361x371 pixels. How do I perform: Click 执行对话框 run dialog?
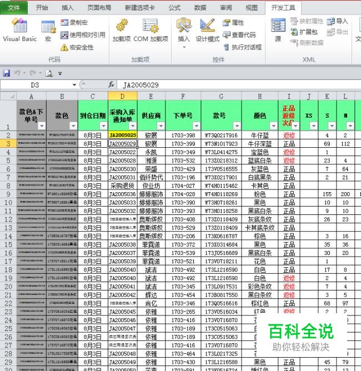pos(243,47)
